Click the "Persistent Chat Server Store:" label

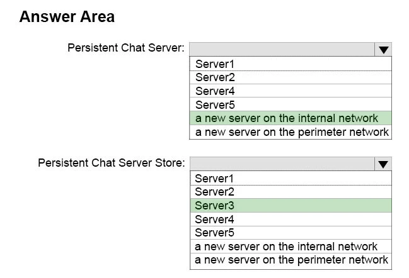[112, 163]
